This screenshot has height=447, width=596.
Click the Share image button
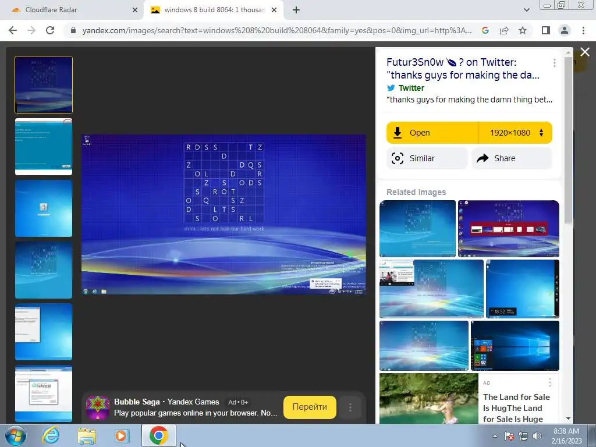512,158
